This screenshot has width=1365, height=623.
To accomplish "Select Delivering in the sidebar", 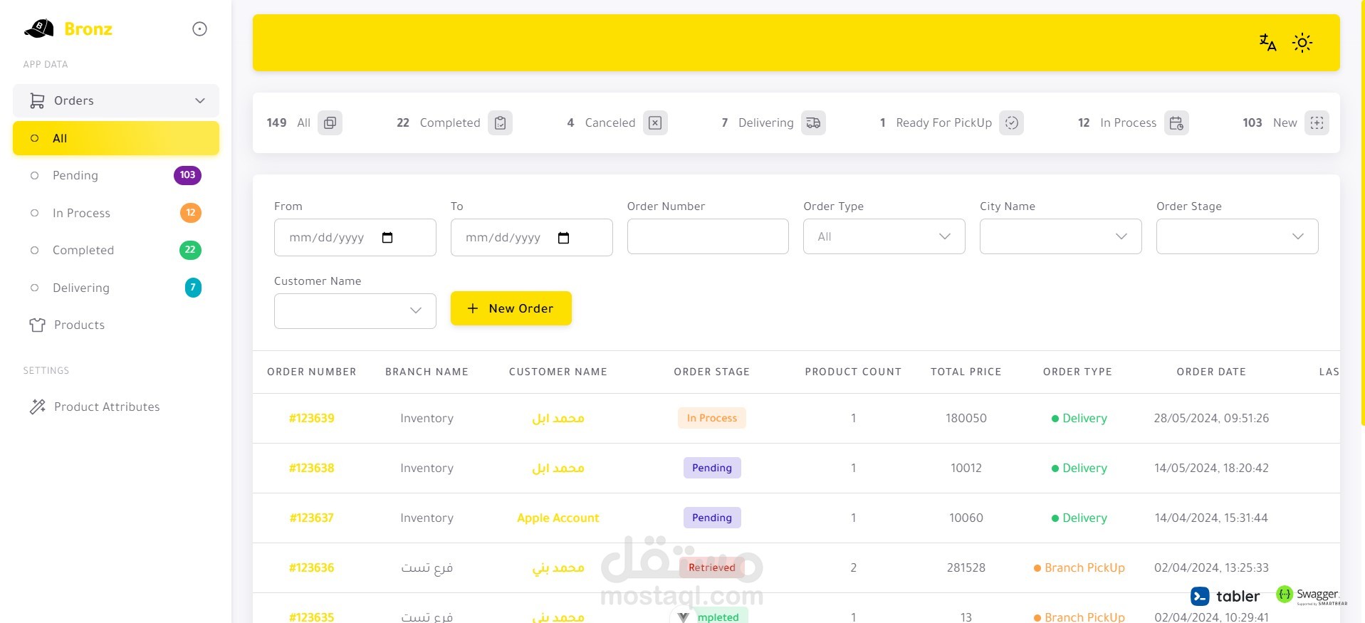I will tap(116, 288).
